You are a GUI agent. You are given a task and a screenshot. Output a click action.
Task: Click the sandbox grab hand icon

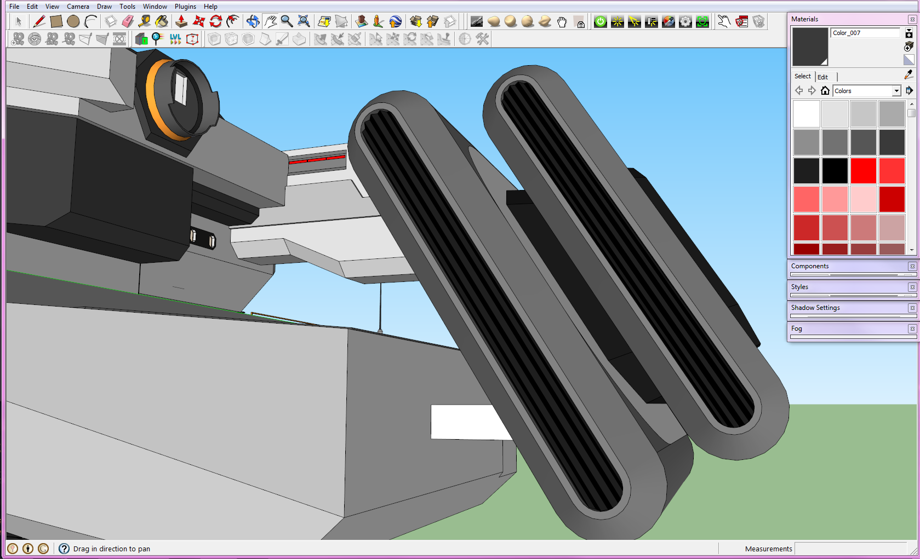click(562, 21)
